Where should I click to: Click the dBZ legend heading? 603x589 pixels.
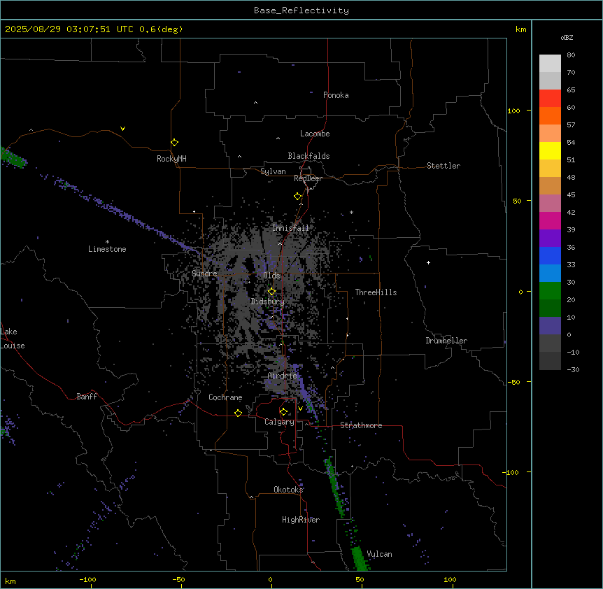click(567, 37)
